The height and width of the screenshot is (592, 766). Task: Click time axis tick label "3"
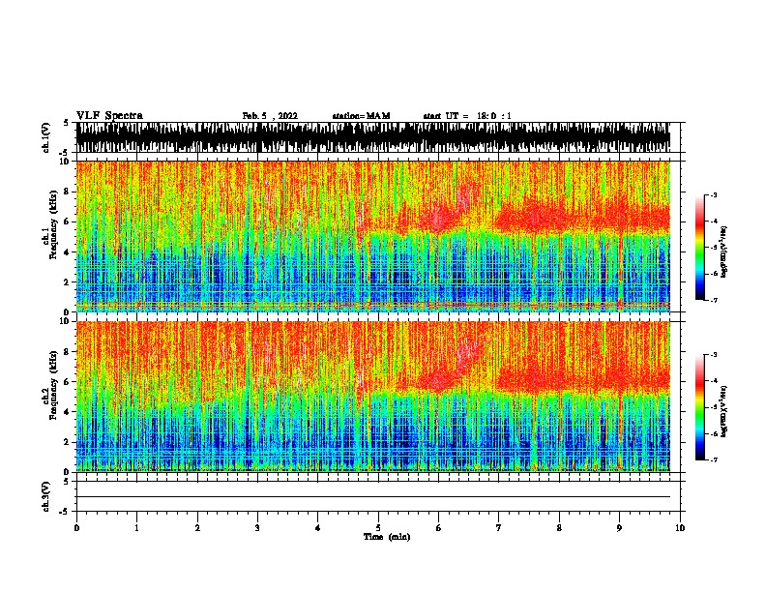tap(257, 528)
